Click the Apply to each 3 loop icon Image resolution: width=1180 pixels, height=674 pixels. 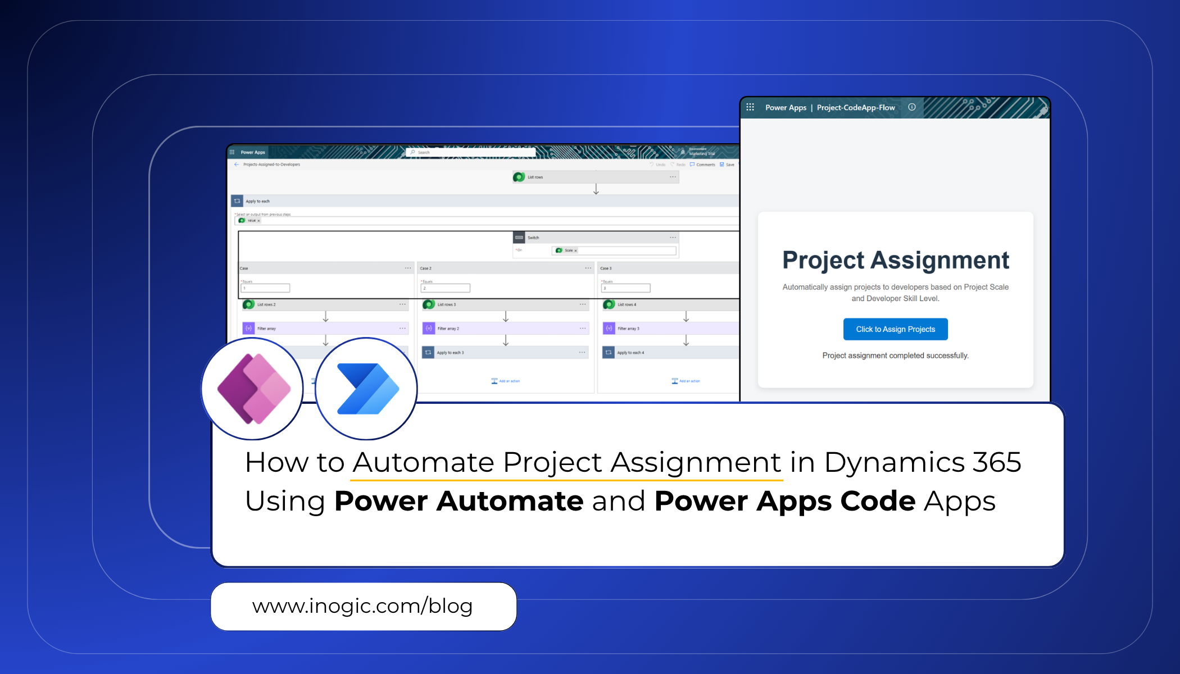428,353
